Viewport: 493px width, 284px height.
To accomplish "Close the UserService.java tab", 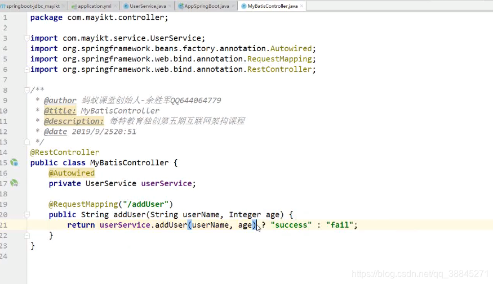I will pyautogui.click(x=170, y=6).
